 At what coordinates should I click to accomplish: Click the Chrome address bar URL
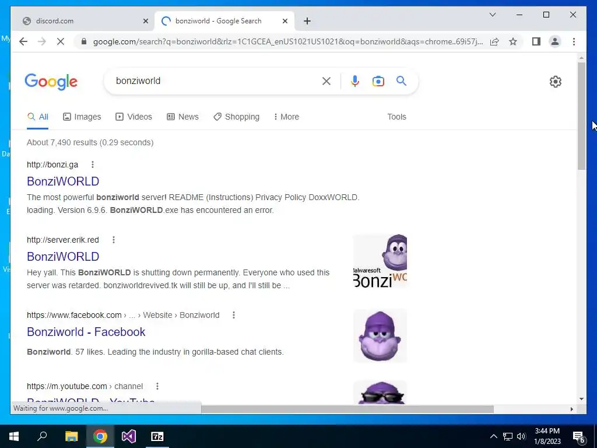click(x=288, y=41)
